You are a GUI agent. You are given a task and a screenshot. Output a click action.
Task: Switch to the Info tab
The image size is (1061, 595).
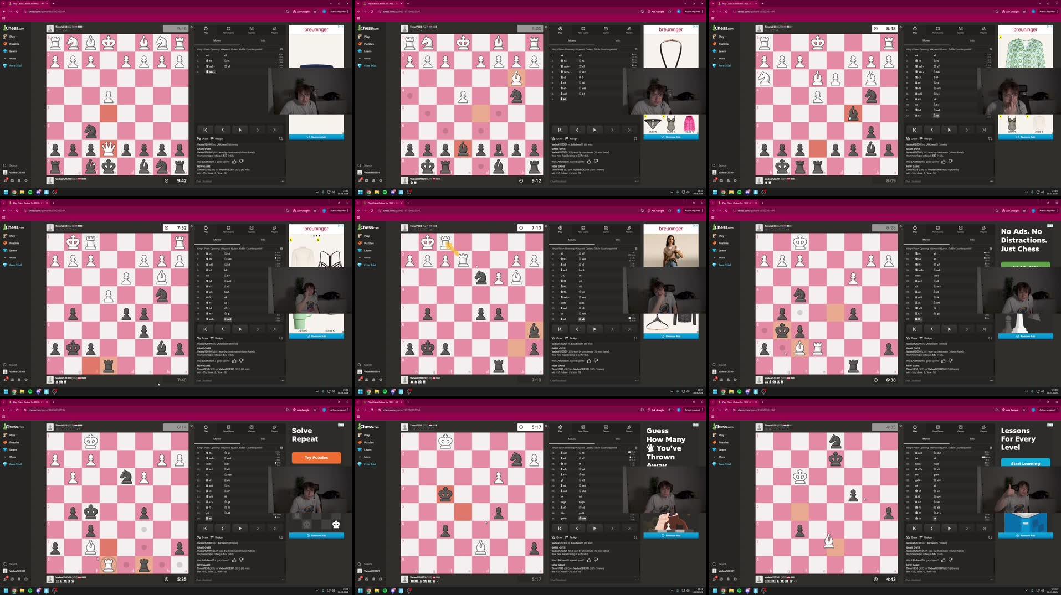tap(262, 40)
